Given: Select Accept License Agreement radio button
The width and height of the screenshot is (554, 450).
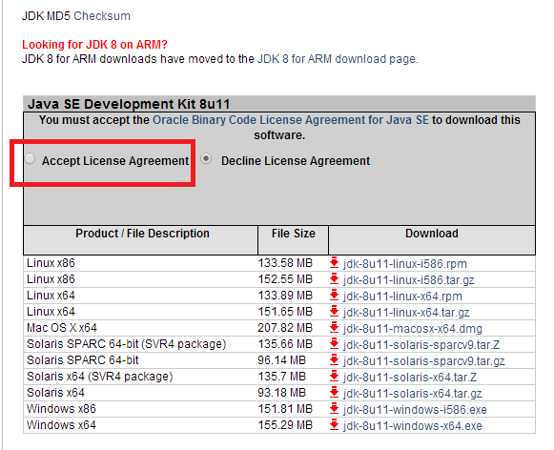Looking at the screenshot, I should (x=31, y=159).
